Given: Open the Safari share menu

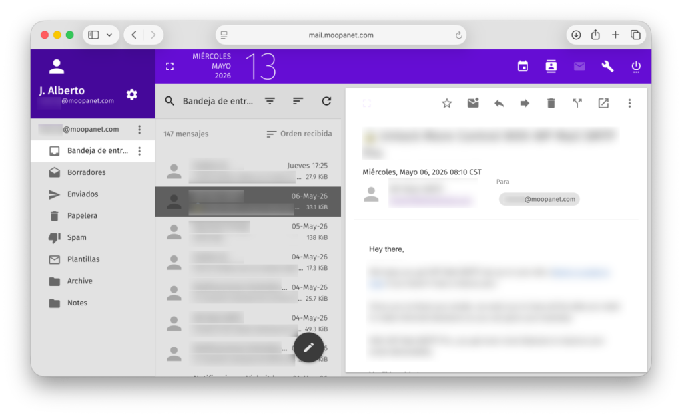Looking at the screenshot, I should click(x=595, y=35).
